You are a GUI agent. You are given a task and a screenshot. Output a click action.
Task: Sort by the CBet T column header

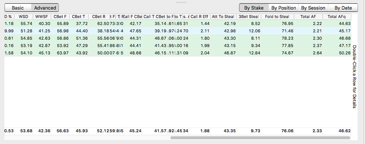(79, 17)
